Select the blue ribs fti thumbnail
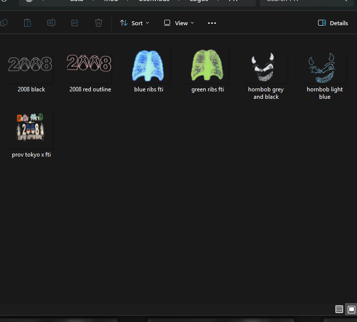The image size is (357, 322). tap(148, 66)
